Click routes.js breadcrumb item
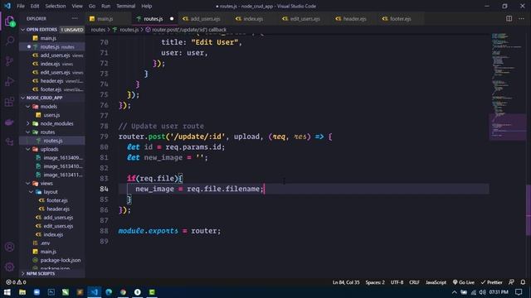 (x=129, y=30)
